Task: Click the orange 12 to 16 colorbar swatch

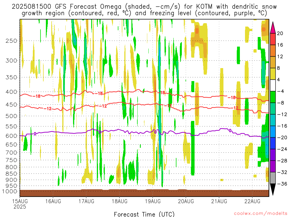Action: tap(273, 51)
